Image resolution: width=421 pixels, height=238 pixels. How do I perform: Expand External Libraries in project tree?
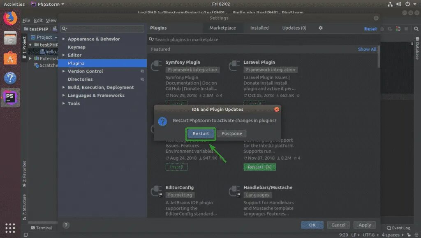click(30, 58)
